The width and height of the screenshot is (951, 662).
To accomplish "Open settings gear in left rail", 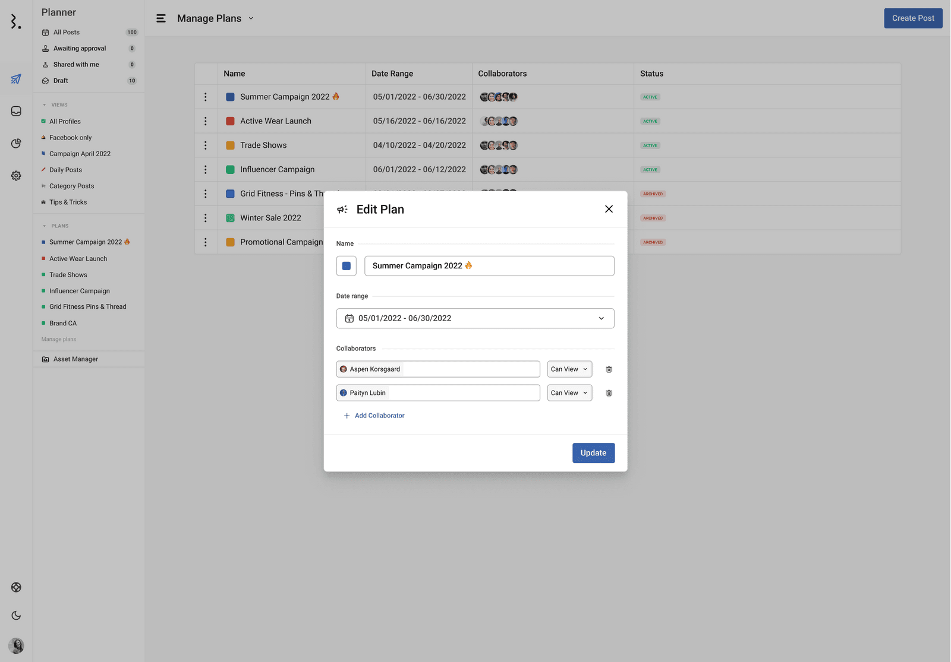I will [16, 176].
